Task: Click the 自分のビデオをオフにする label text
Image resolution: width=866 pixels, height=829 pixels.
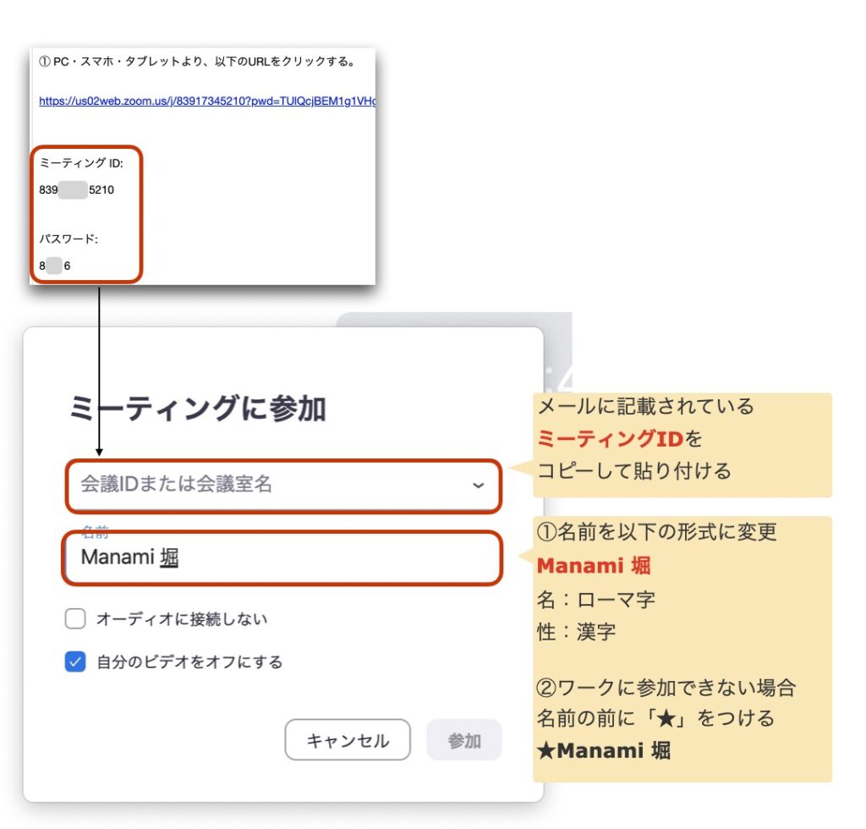Action: [x=189, y=662]
